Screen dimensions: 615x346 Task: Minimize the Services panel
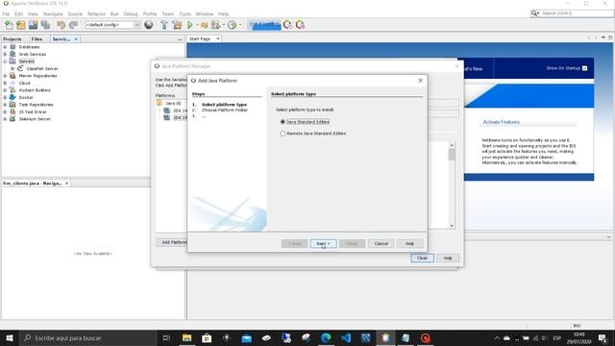180,39
